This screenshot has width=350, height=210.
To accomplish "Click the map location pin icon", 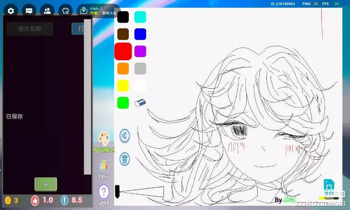I will [84, 11].
